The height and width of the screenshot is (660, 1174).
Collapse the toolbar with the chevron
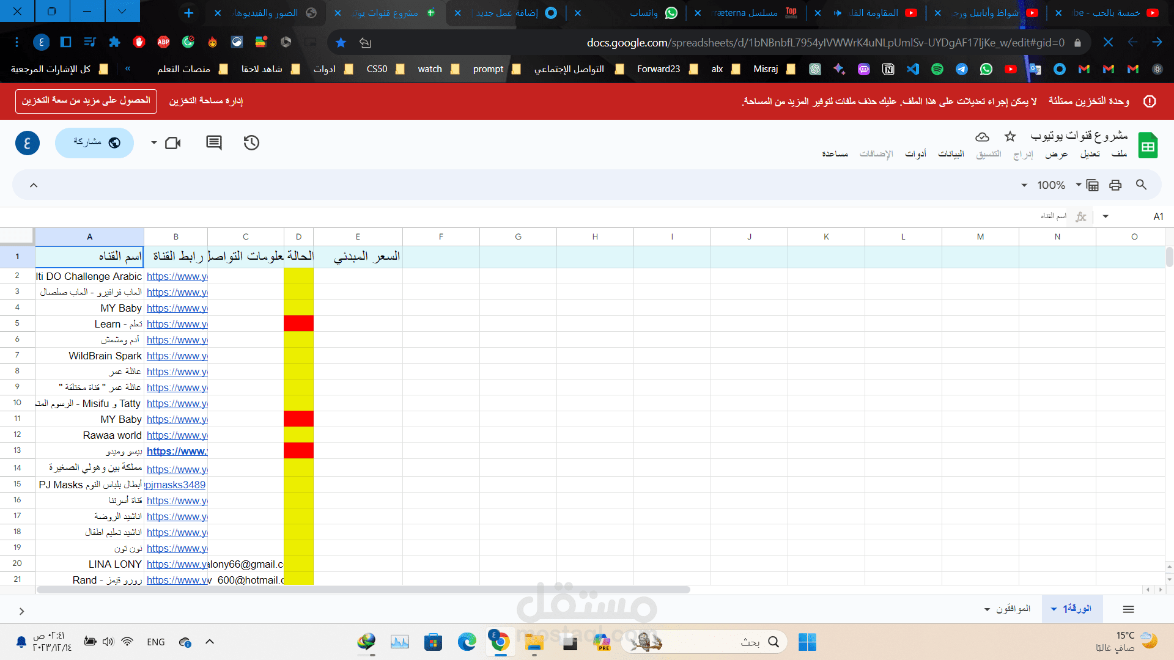point(34,185)
